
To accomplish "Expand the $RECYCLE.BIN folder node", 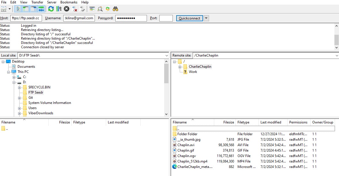I will pyautogui.click(x=20, y=88).
